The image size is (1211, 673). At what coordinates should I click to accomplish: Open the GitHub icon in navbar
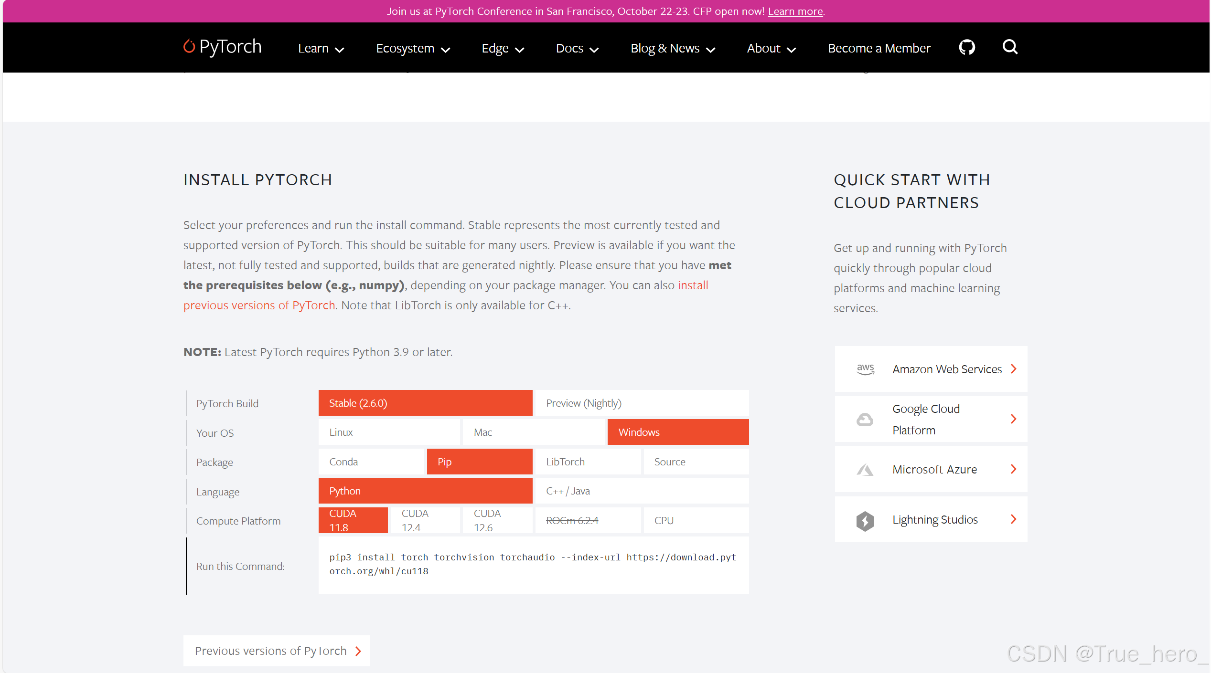[967, 47]
